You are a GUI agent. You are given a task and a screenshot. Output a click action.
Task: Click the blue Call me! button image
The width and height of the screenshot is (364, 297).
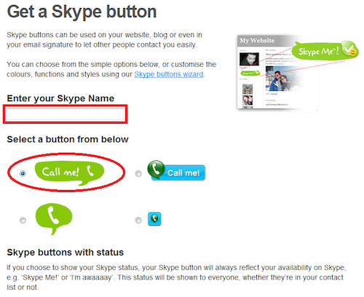(176, 170)
